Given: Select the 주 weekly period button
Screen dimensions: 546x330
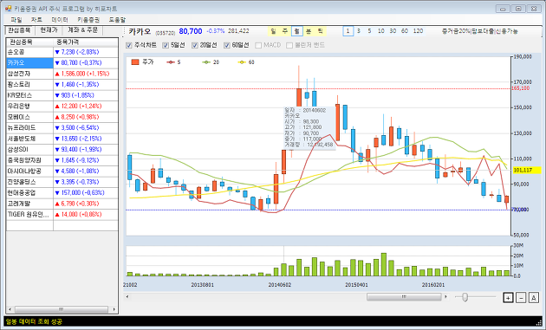Looking at the screenshot, I should (285, 31).
